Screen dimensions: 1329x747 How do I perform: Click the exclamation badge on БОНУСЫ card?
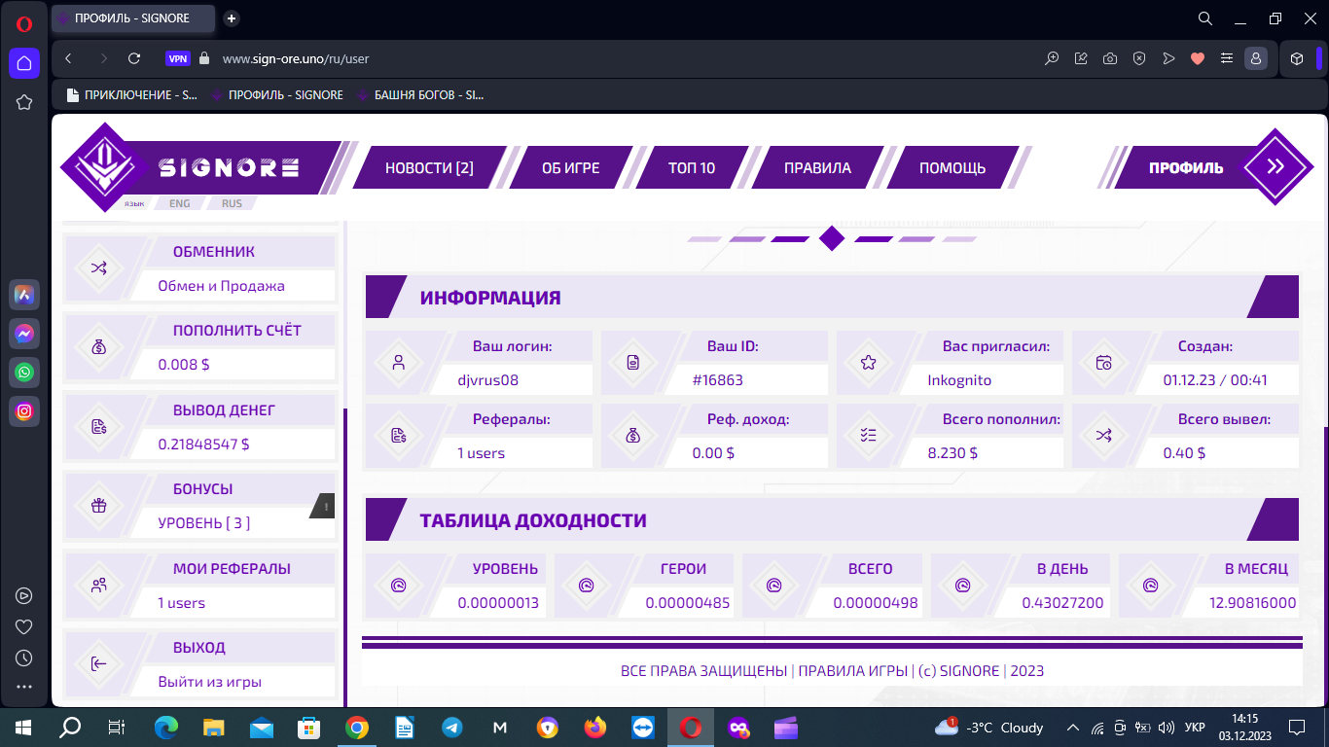[x=325, y=506]
